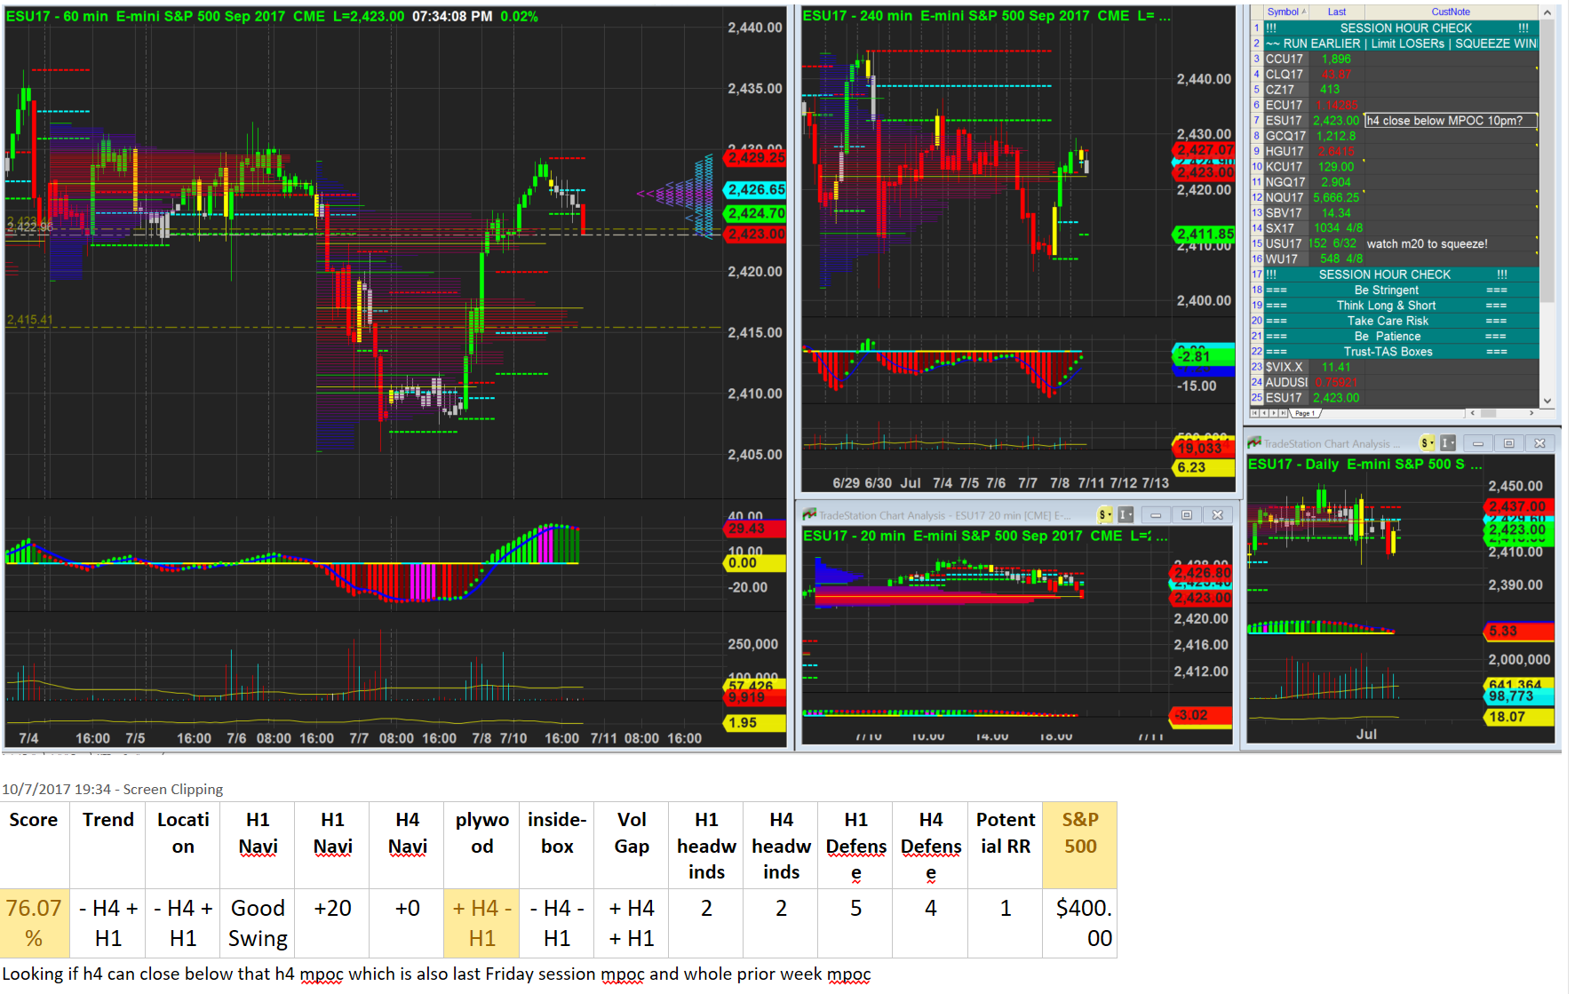1575x994 pixels.
Task: Close the ESU17 20 min chart window
Action: pos(1217,515)
